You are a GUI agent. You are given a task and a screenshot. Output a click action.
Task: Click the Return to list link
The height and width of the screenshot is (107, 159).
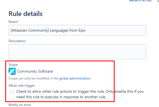pos(140,1)
